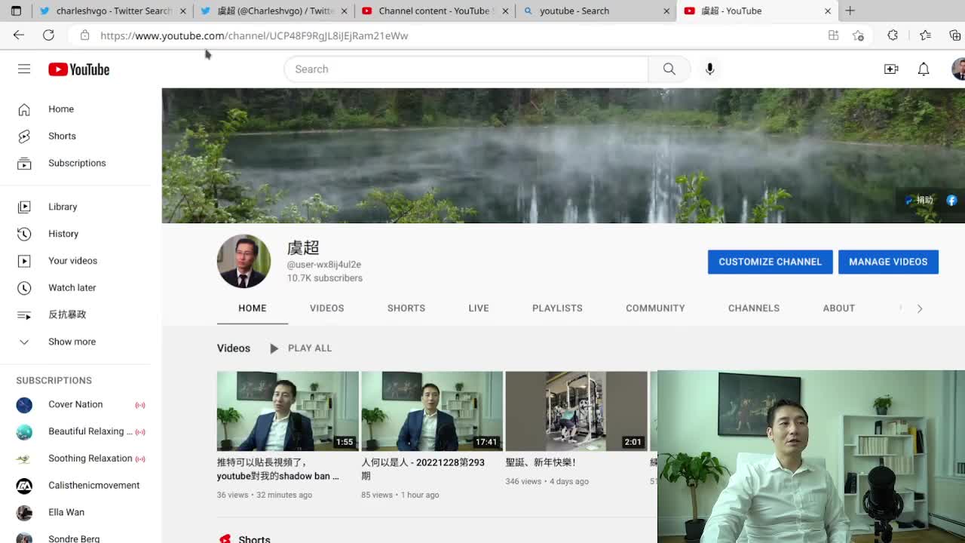Click CUSTOMIZE CHANNEL button

coord(770,262)
